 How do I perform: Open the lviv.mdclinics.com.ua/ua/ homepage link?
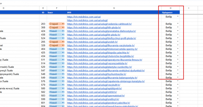coord(84,17)
